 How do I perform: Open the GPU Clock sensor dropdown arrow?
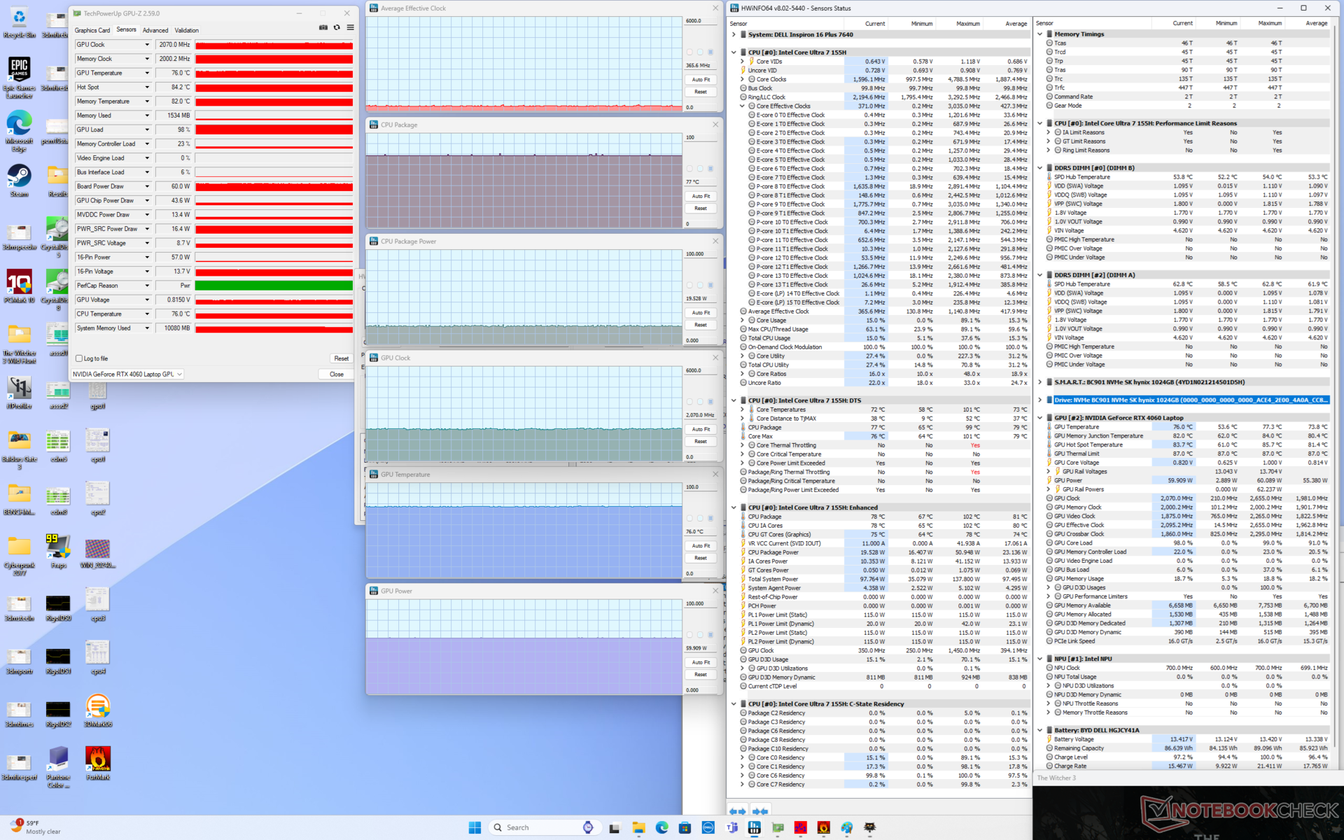tap(147, 45)
